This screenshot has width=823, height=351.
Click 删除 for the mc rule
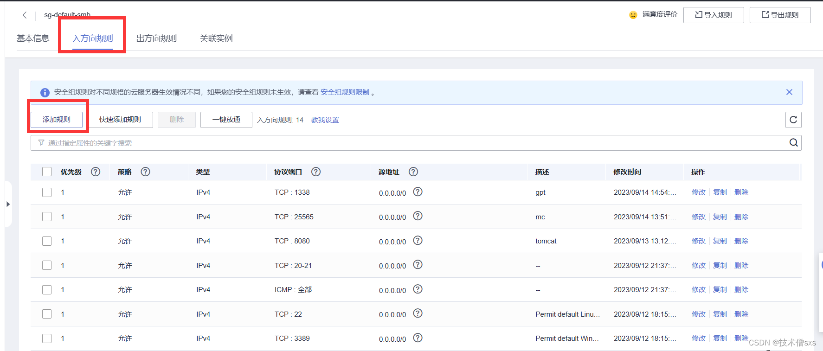[741, 217]
